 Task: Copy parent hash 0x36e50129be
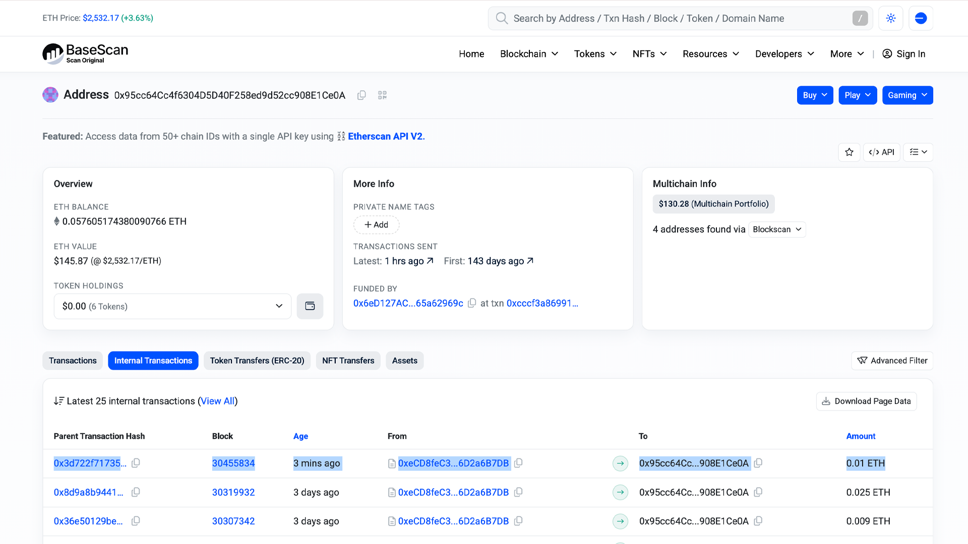tap(136, 521)
